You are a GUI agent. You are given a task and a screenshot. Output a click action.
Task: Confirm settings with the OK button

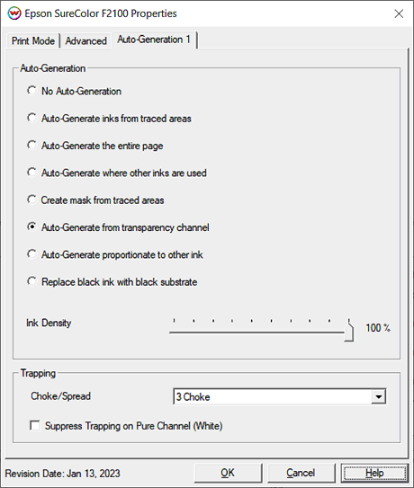coord(228,473)
